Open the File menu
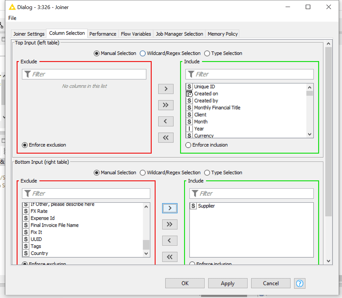Image resolution: width=342 pixels, height=298 pixels. click(x=12, y=18)
